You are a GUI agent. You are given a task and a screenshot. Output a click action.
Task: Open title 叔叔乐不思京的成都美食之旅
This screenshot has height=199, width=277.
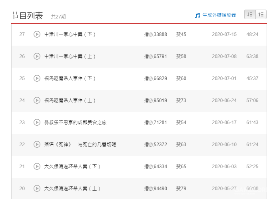[75, 123]
